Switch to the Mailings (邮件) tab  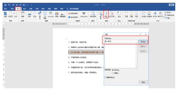[x=43, y=9]
